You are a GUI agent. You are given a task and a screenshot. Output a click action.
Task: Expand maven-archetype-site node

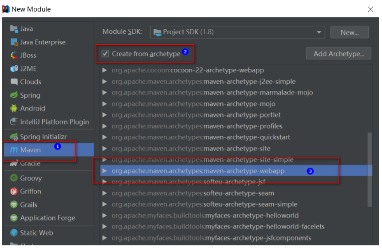[x=105, y=148]
